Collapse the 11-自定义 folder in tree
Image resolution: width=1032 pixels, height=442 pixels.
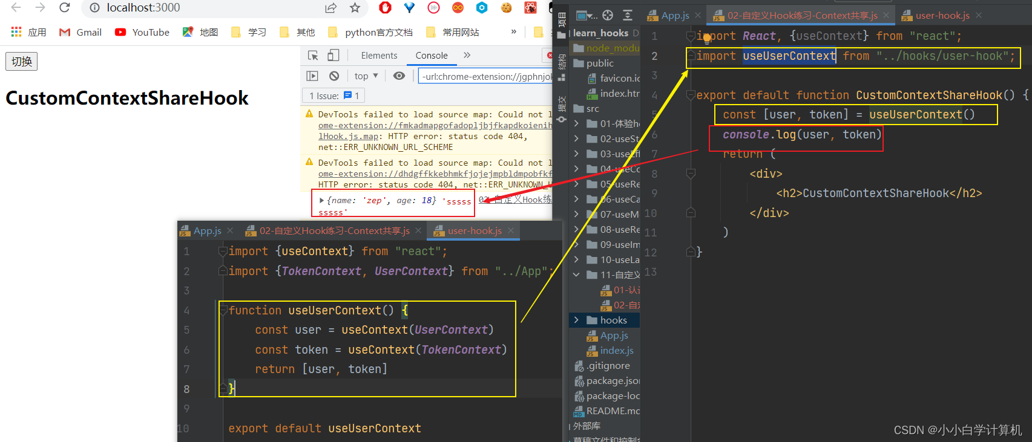576,275
